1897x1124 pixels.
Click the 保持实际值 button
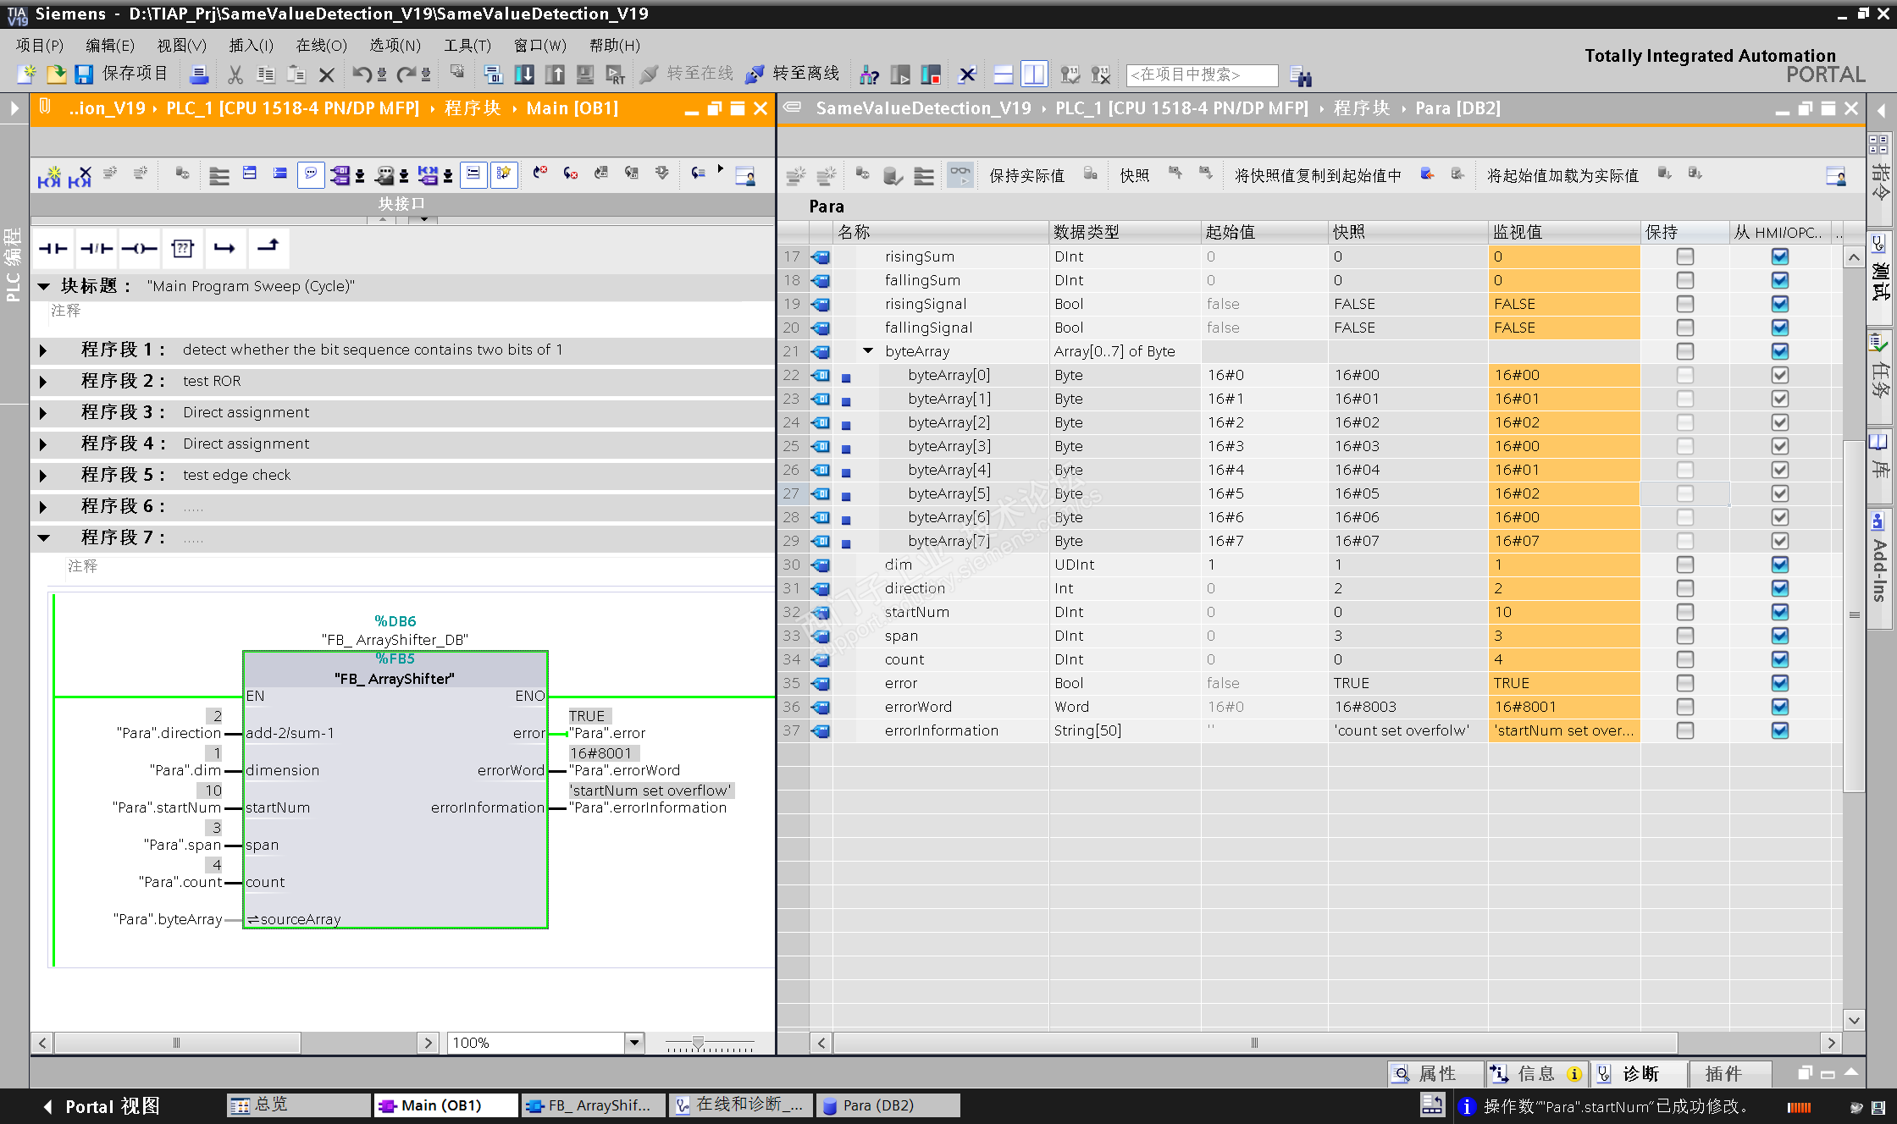click(1026, 175)
